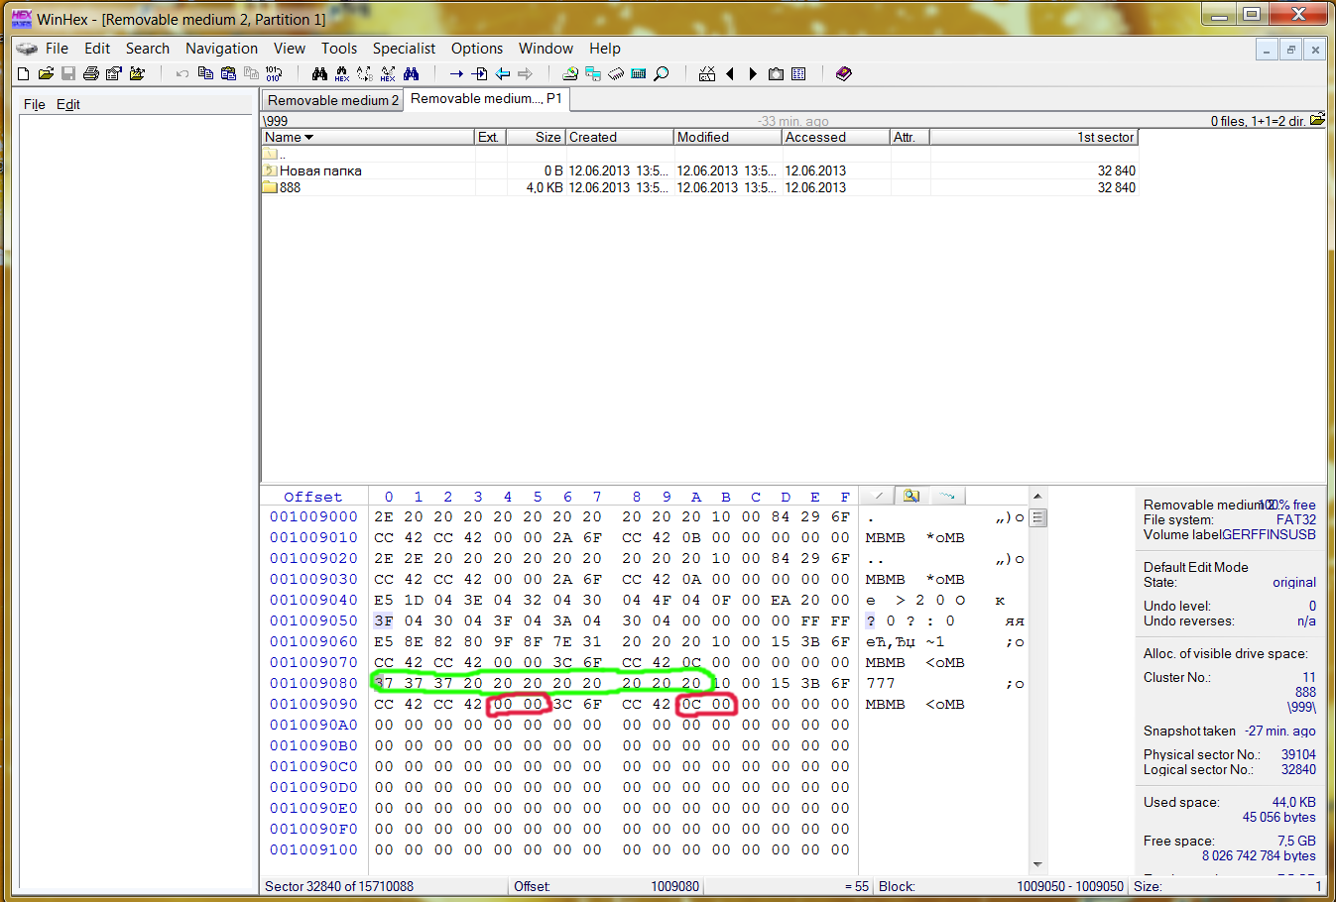Sort by the Created column header
This screenshot has width=1336, height=902.
point(620,137)
